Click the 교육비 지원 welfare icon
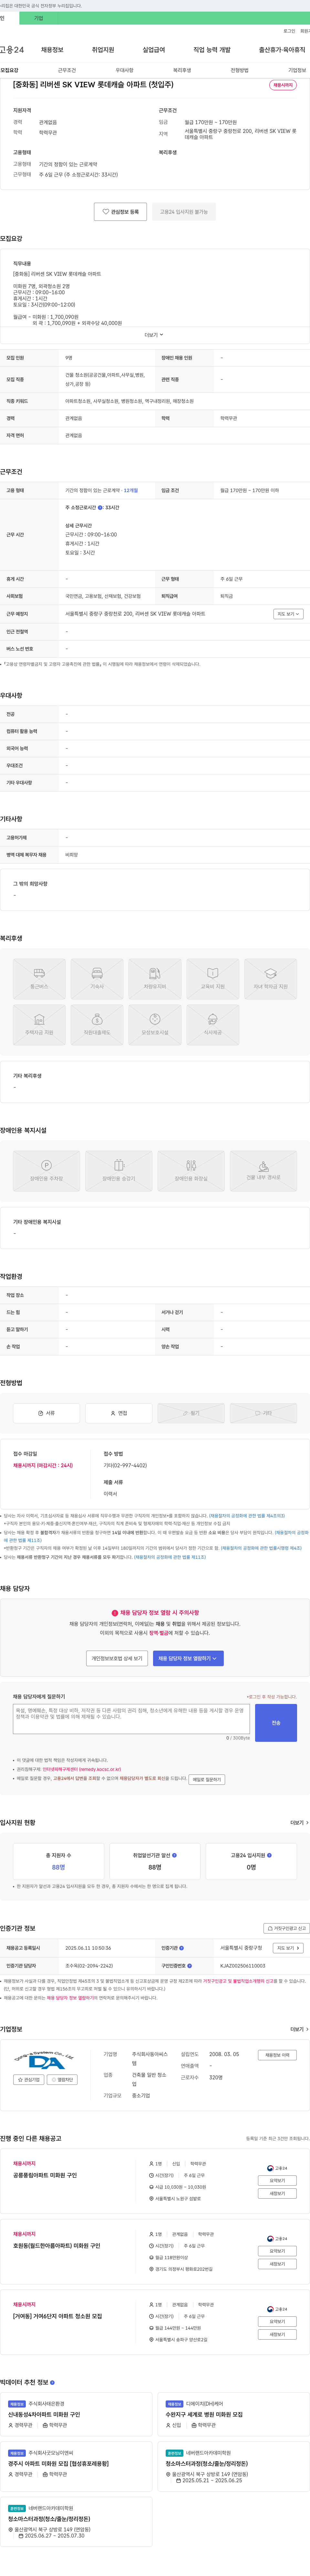 point(213,979)
